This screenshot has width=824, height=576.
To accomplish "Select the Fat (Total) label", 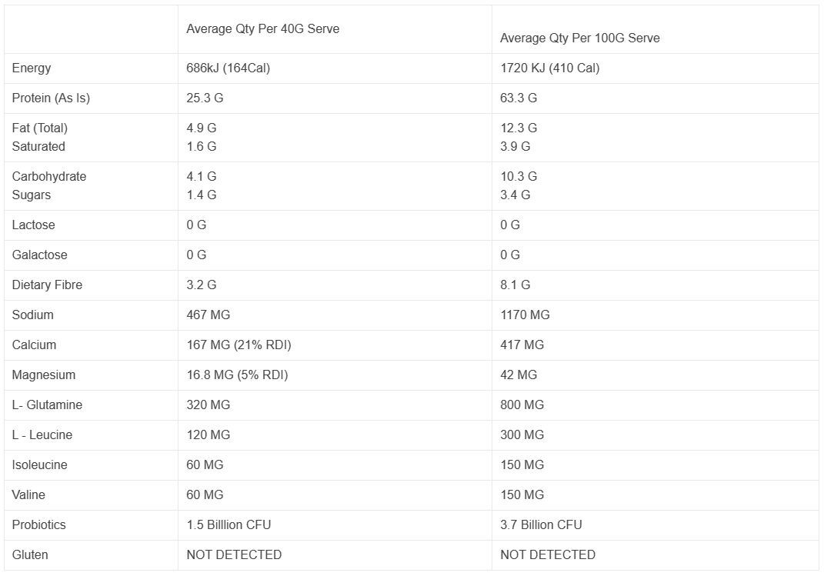I will tap(40, 128).
